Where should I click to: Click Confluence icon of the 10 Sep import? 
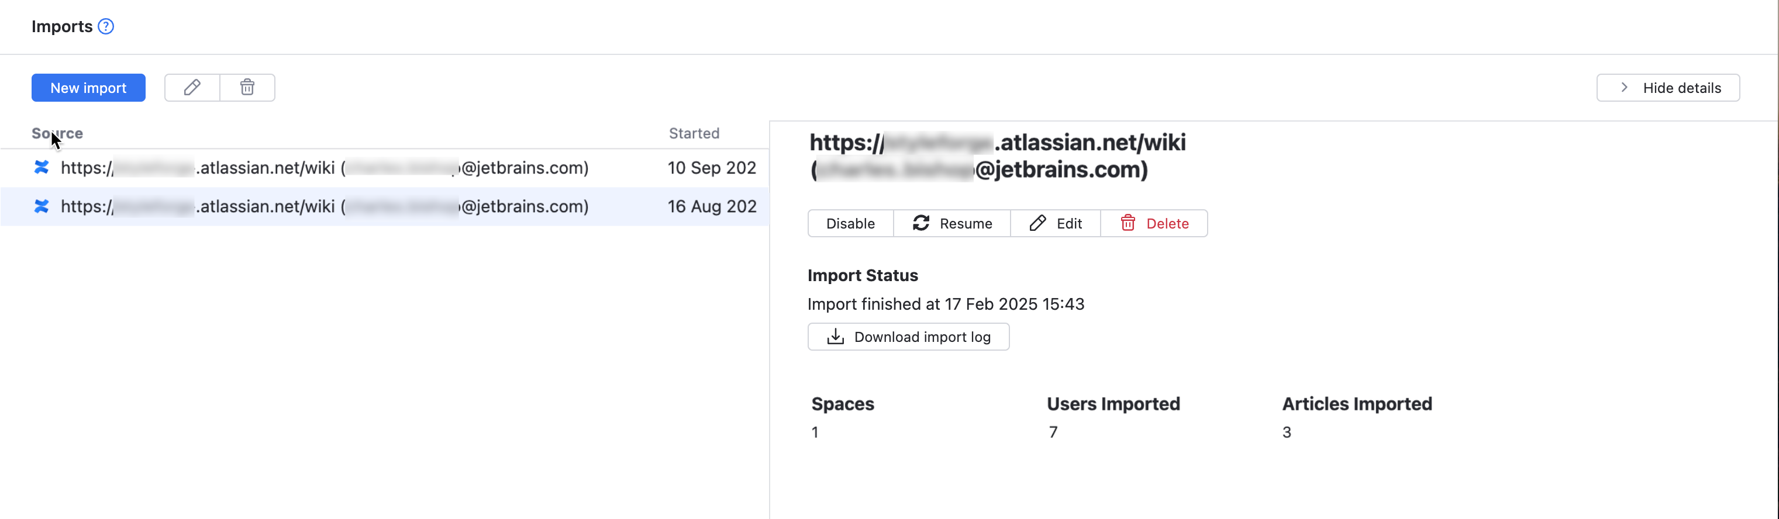pyautogui.click(x=42, y=168)
